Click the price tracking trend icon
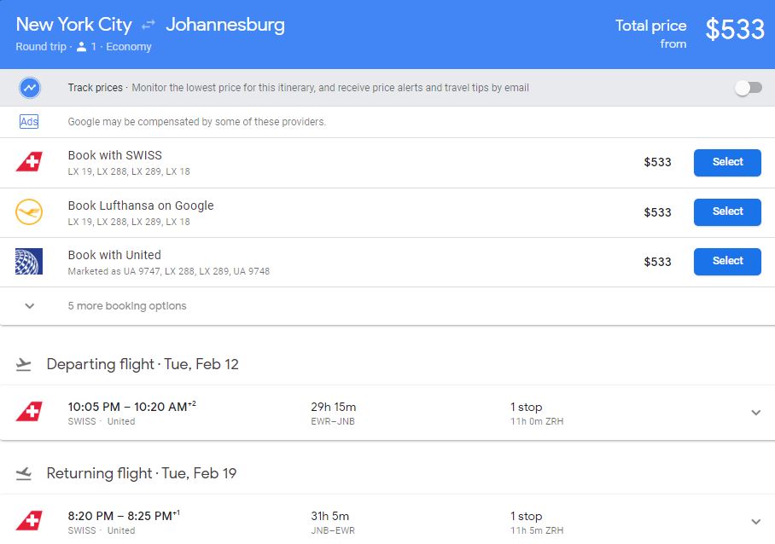Screen dimensions: 775x544 coord(30,88)
